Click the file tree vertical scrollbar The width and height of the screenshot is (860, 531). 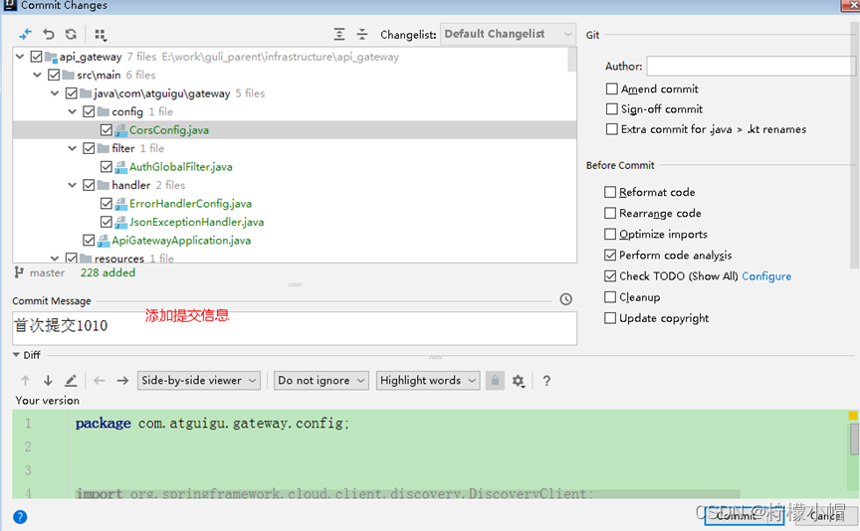coord(572,60)
